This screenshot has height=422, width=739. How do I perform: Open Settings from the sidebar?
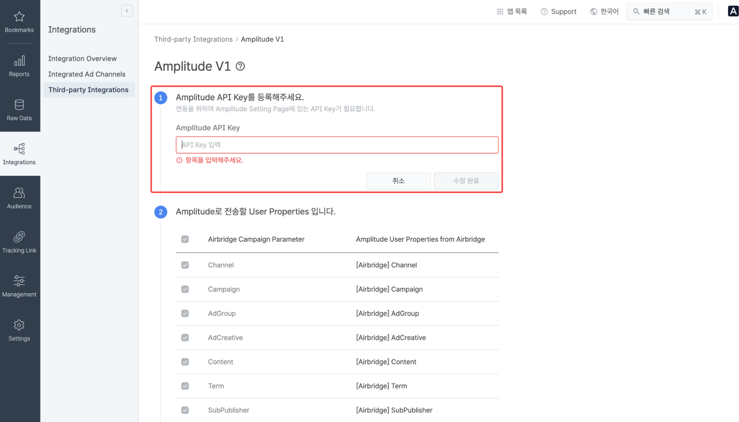coord(20,330)
